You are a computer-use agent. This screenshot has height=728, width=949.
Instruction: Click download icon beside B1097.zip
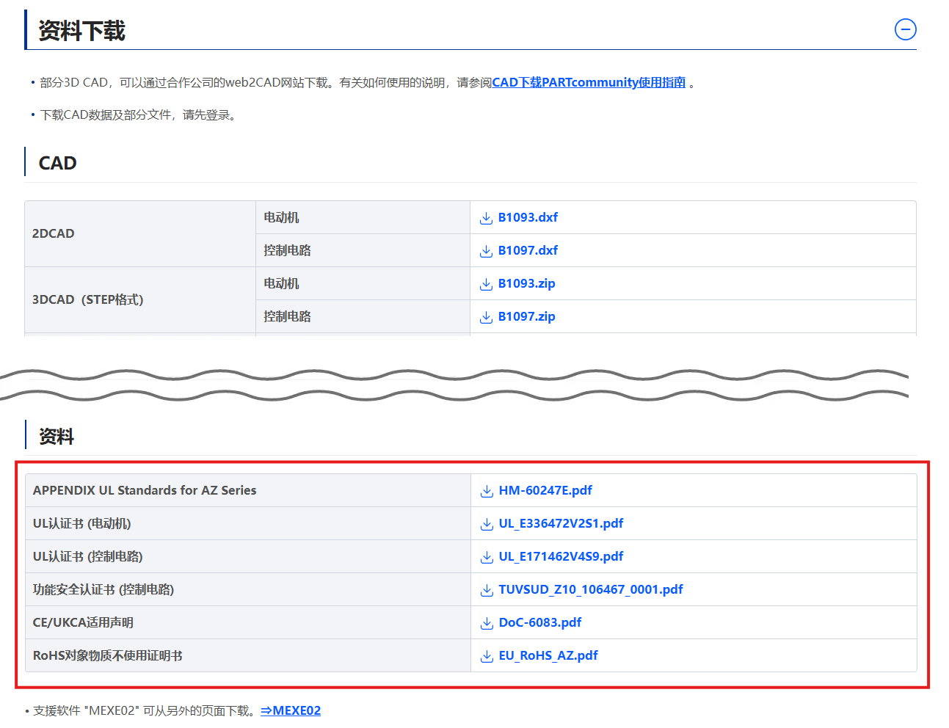click(486, 317)
